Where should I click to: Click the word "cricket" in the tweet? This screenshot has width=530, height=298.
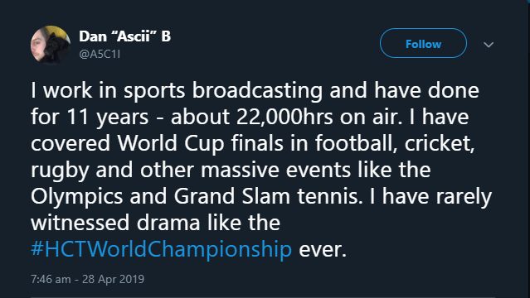click(438, 143)
